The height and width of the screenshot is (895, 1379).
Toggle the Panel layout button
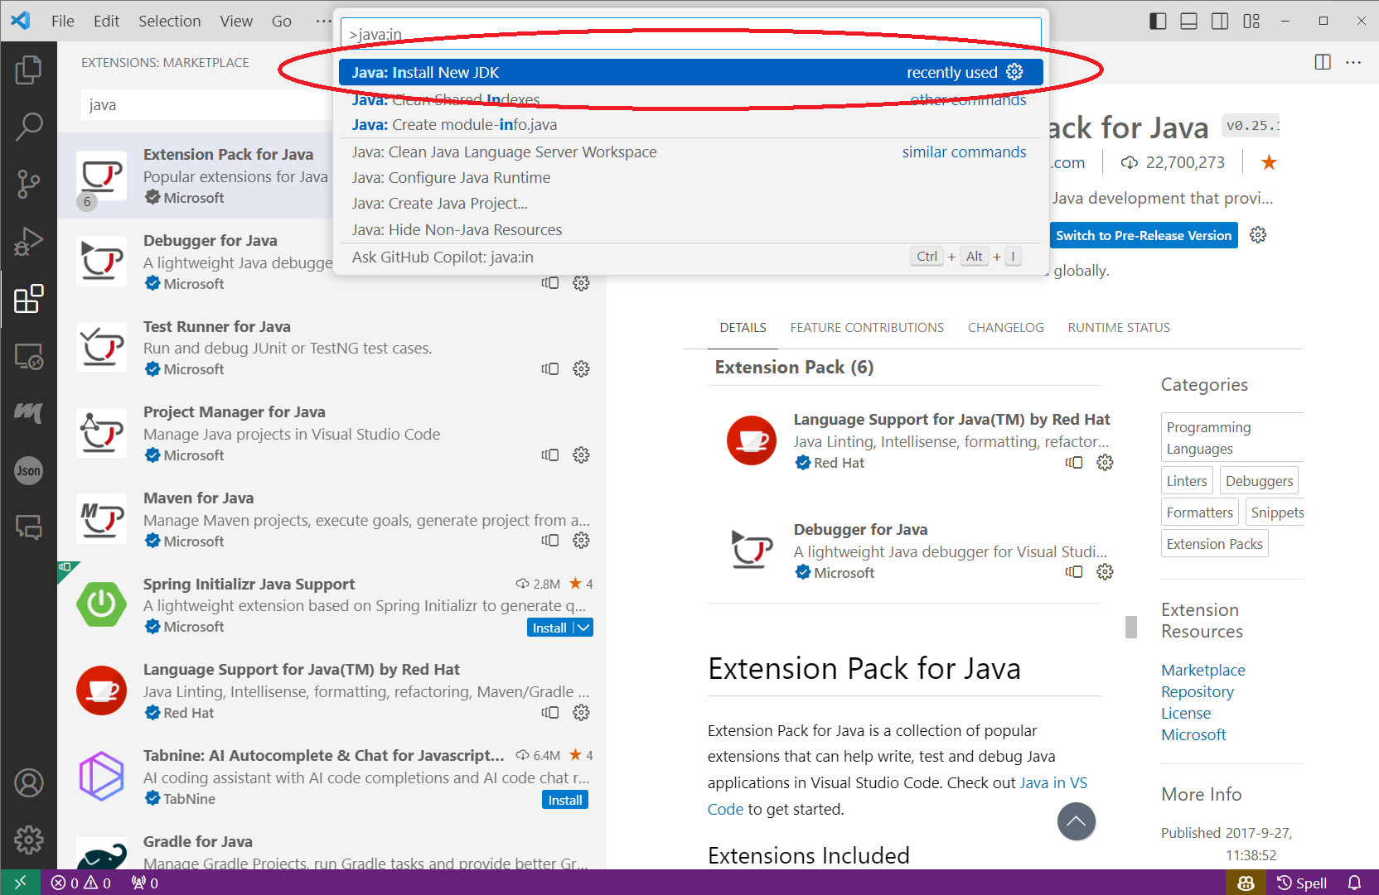click(1188, 21)
